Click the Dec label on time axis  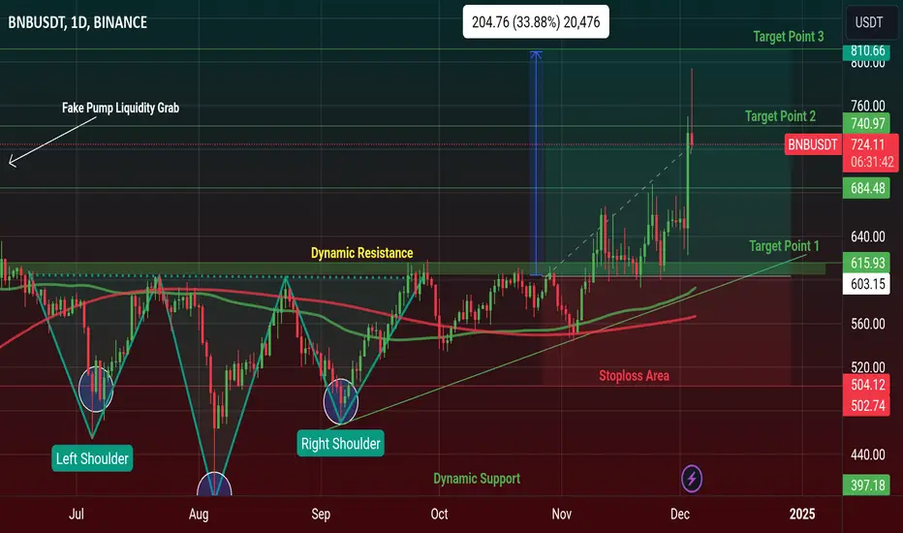pos(679,514)
